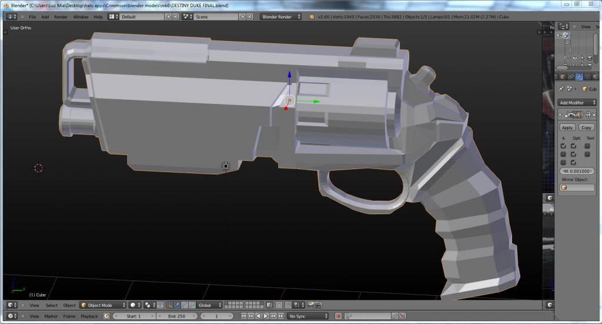This screenshot has height=324, width=602.
Task: Add a new screen layout with the plus icon
Action: (168, 17)
